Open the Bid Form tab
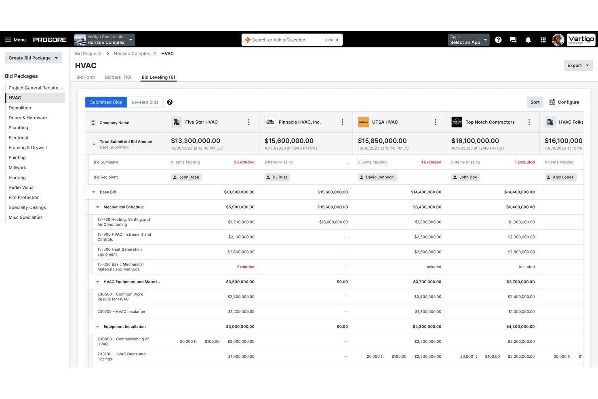This screenshot has height=399, width=598. point(86,77)
